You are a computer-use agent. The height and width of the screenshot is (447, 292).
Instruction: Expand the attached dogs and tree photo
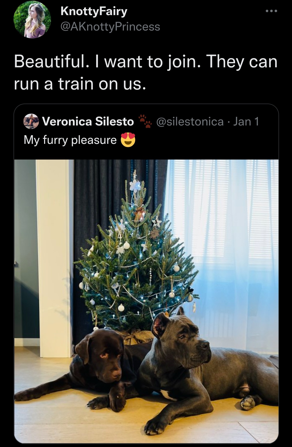click(146, 302)
